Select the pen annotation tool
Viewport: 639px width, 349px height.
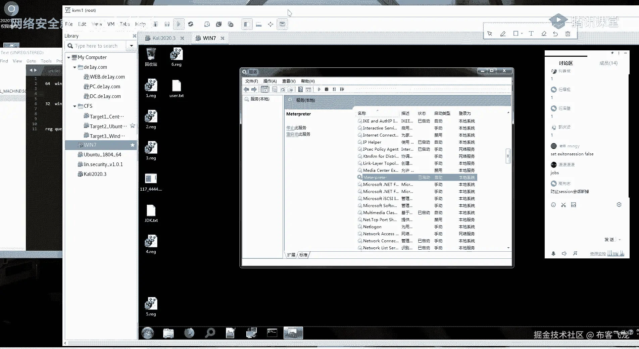[503, 34]
